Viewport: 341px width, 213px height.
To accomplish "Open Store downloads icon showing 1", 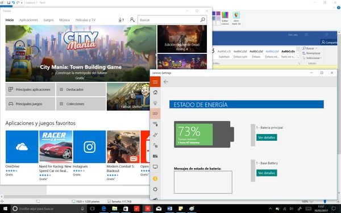I will [x=121, y=20].
